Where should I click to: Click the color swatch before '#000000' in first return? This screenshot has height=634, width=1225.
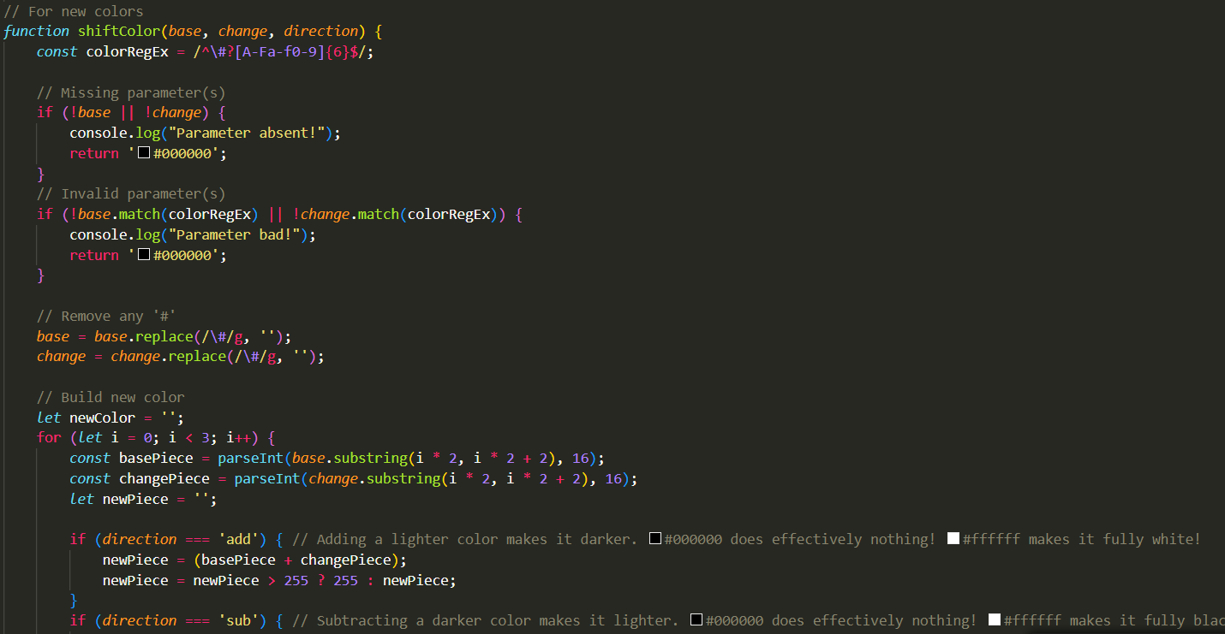(x=143, y=152)
